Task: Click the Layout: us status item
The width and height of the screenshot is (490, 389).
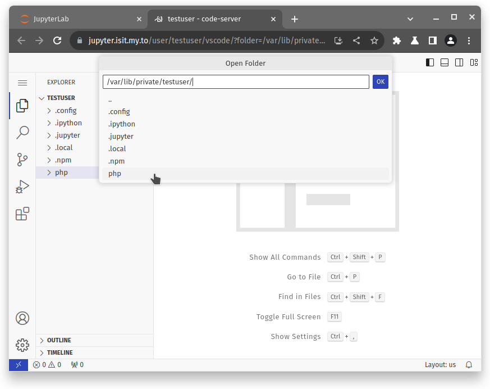Action: [x=440, y=365]
